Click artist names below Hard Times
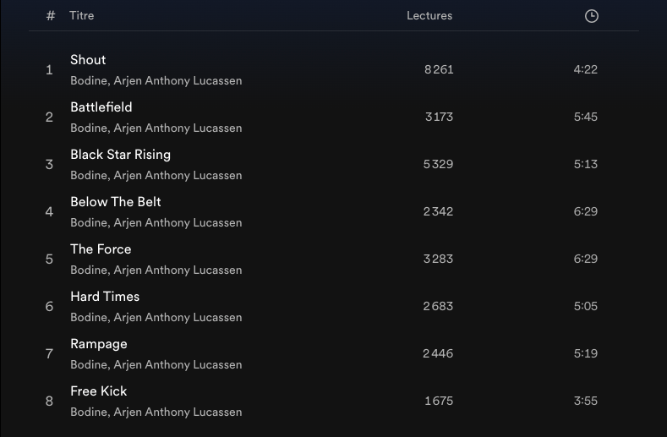Image resolution: width=667 pixels, height=437 pixels. 156,318
